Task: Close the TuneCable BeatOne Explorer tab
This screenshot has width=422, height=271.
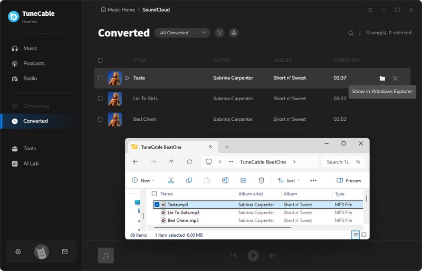Action: tap(210, 147)
